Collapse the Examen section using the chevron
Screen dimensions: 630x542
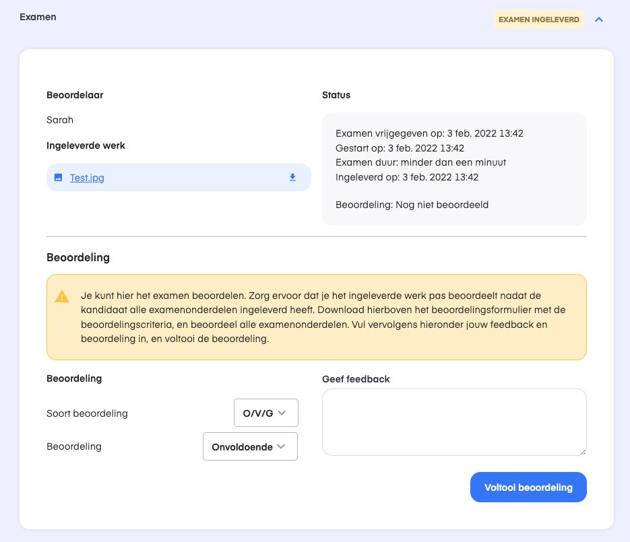pos(598,20)
